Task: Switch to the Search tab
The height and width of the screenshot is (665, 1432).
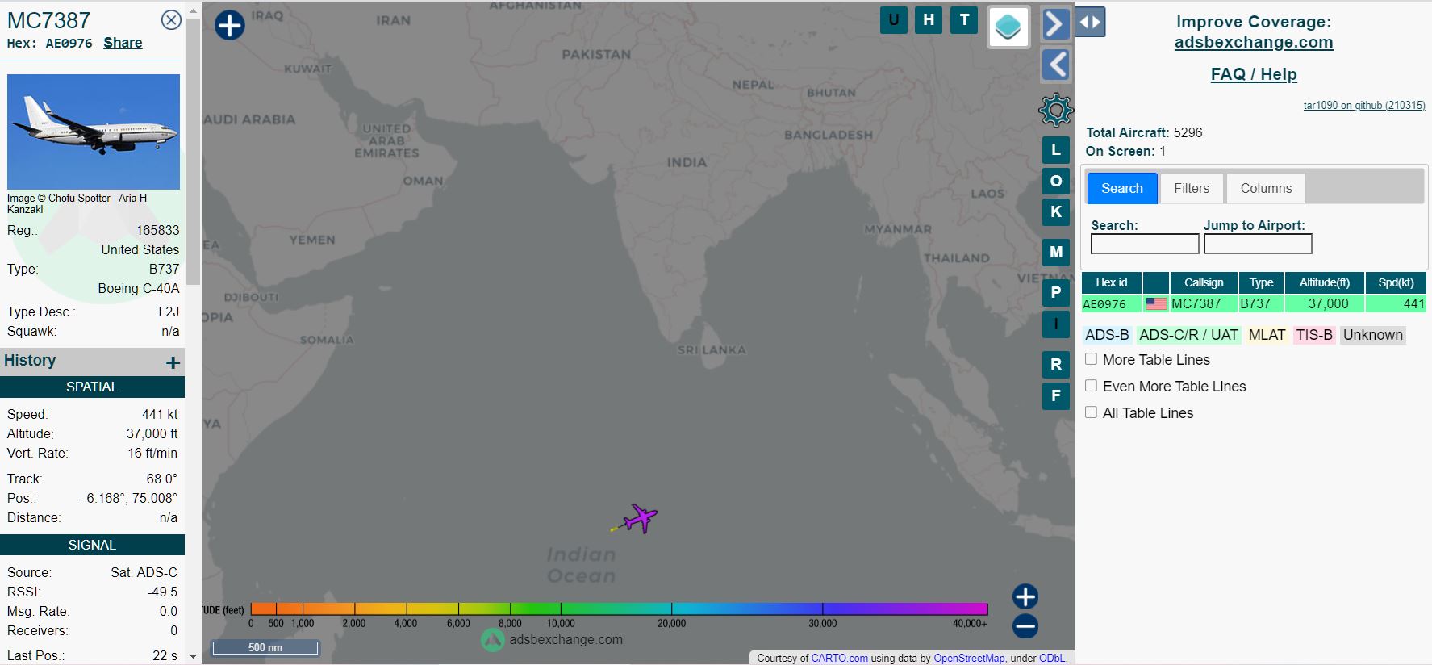Action: tap(1122, 188)
